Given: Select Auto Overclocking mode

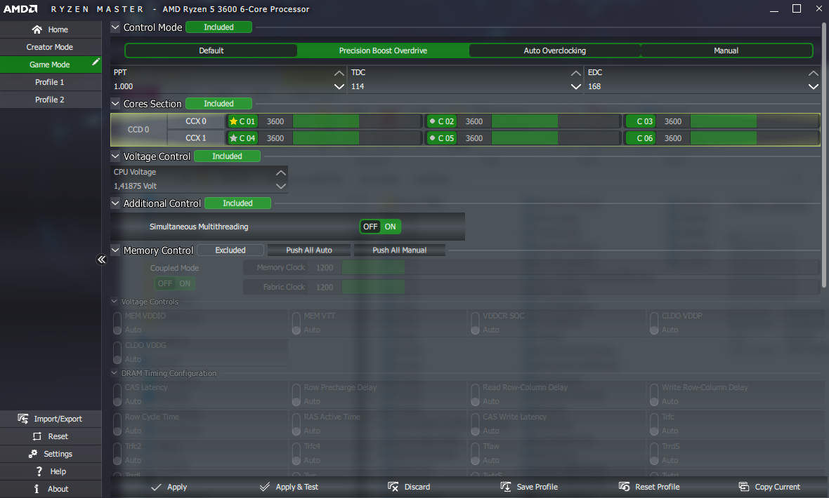Looking at the screenshot, I should click(x=554, y=51).
